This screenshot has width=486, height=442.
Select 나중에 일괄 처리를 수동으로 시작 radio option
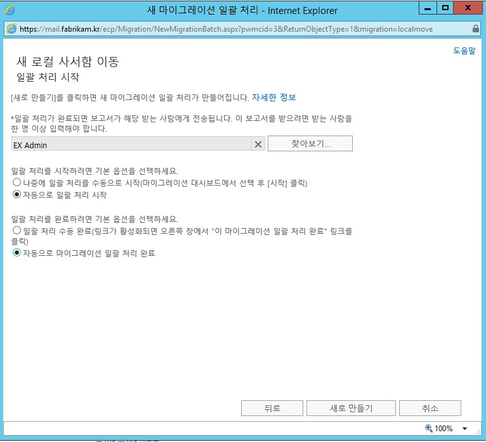click(16, 182)
